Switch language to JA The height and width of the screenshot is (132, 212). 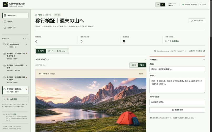pos(163,4)
